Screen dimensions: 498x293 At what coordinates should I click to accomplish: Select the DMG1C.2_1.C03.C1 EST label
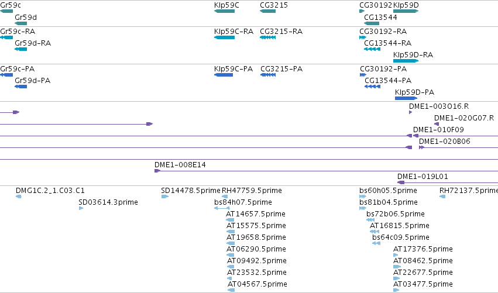click(50, 191)
